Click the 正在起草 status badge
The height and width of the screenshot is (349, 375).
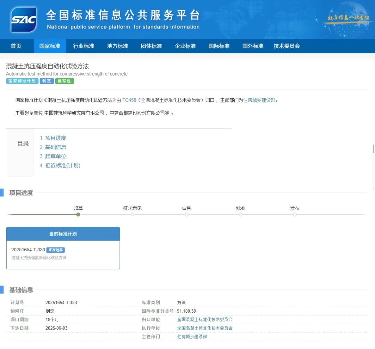coord(56,250)
